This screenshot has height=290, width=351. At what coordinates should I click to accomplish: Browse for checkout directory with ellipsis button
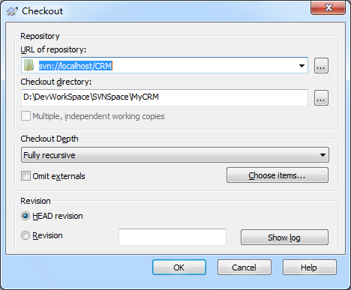(321, 97)
